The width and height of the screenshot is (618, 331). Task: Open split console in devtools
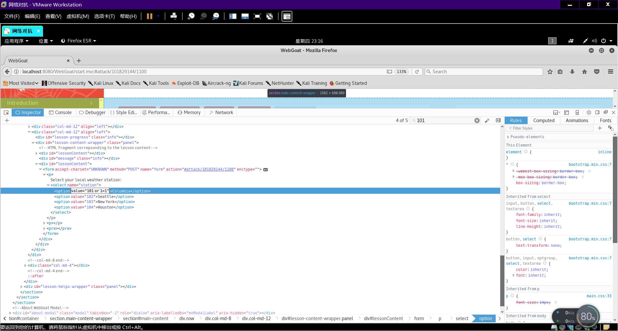pos(566,112)
